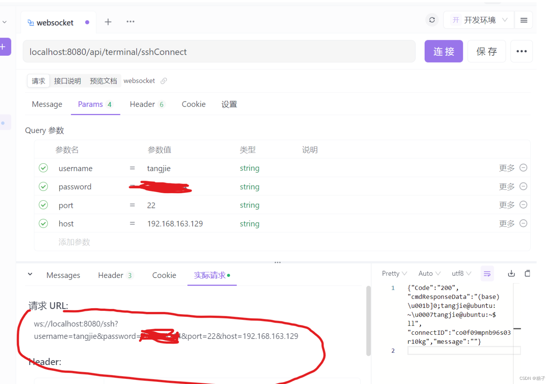Open 更多 options for port row

pos(507,205)
